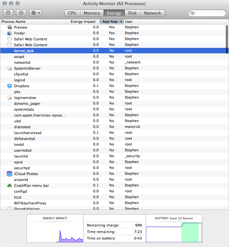Open the Disk tab
This screenshot has width=229, height=247.
click(132, 13)
